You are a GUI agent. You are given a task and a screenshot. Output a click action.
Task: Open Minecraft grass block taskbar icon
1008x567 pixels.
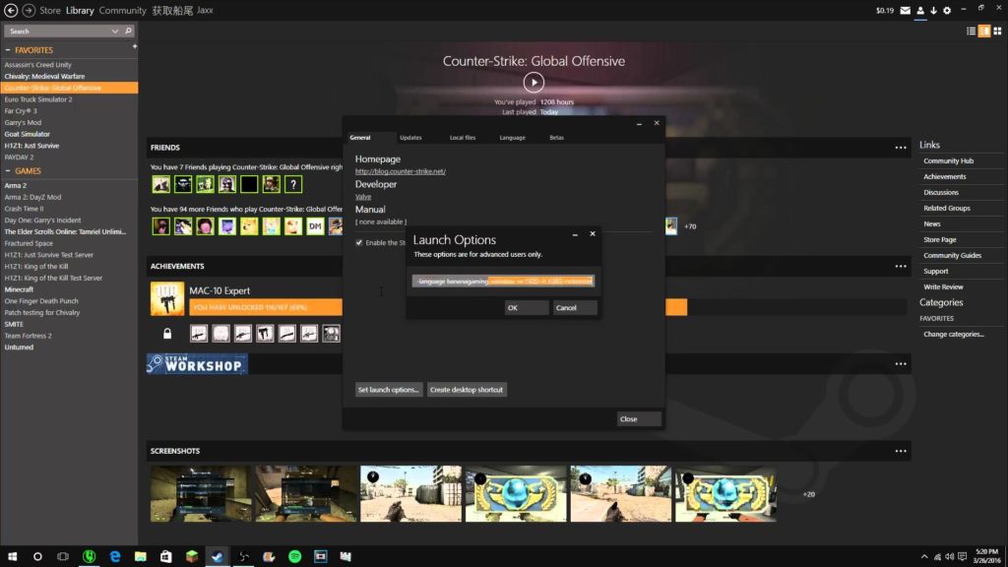point(192,557)
